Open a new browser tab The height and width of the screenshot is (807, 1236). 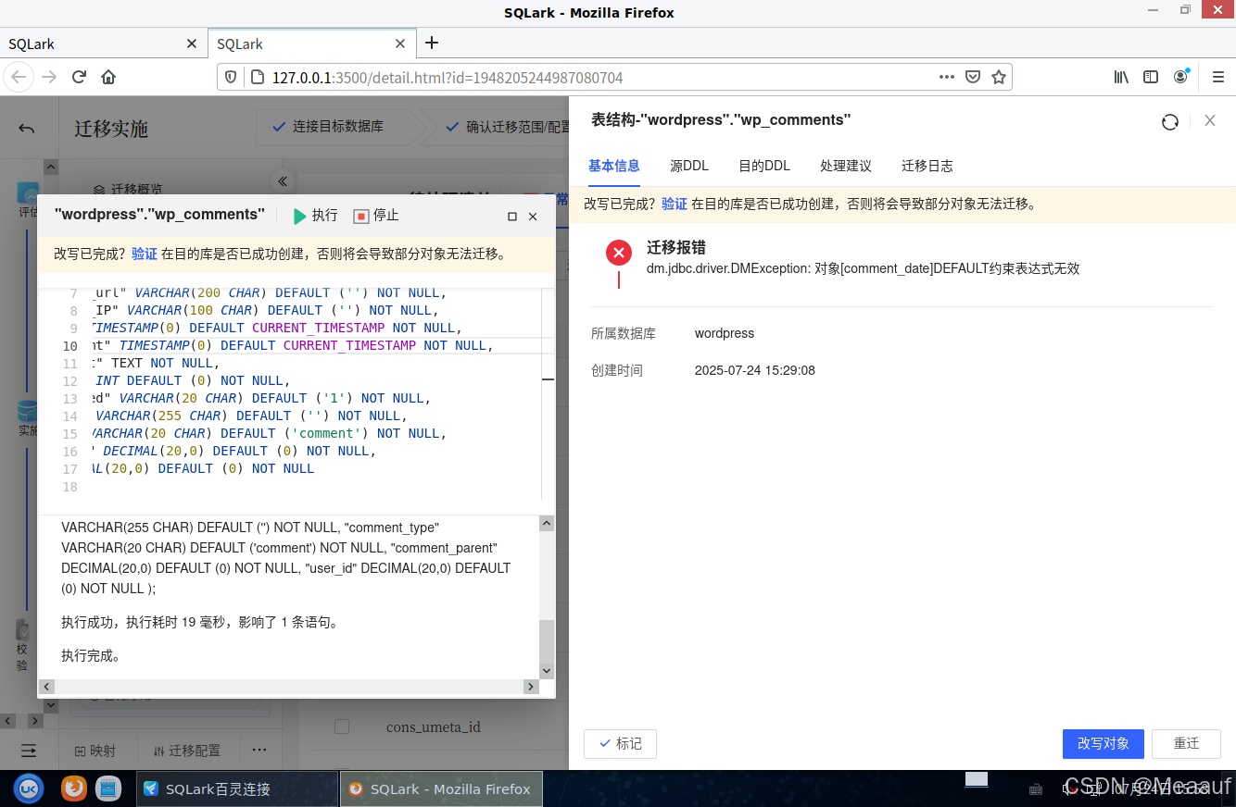(x=432, y=43)
